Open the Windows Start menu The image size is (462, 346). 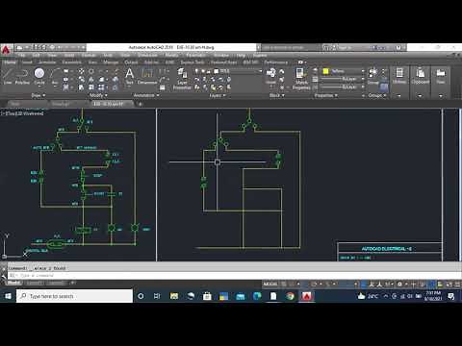8,296
